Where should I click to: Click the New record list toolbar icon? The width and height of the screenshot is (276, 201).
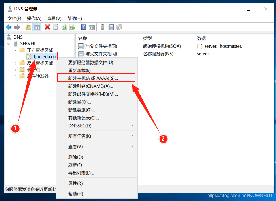pyautogui.click(x=111, y=27)
